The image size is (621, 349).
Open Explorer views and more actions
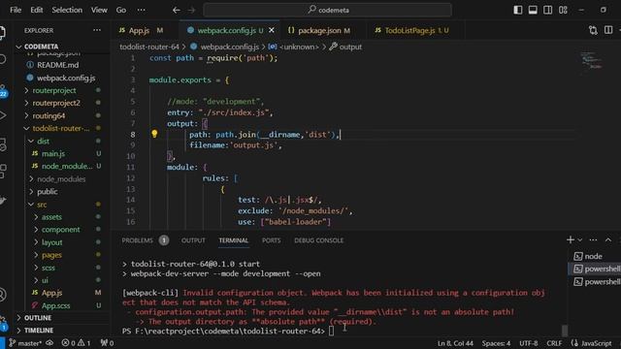click(x=97, y=30)
